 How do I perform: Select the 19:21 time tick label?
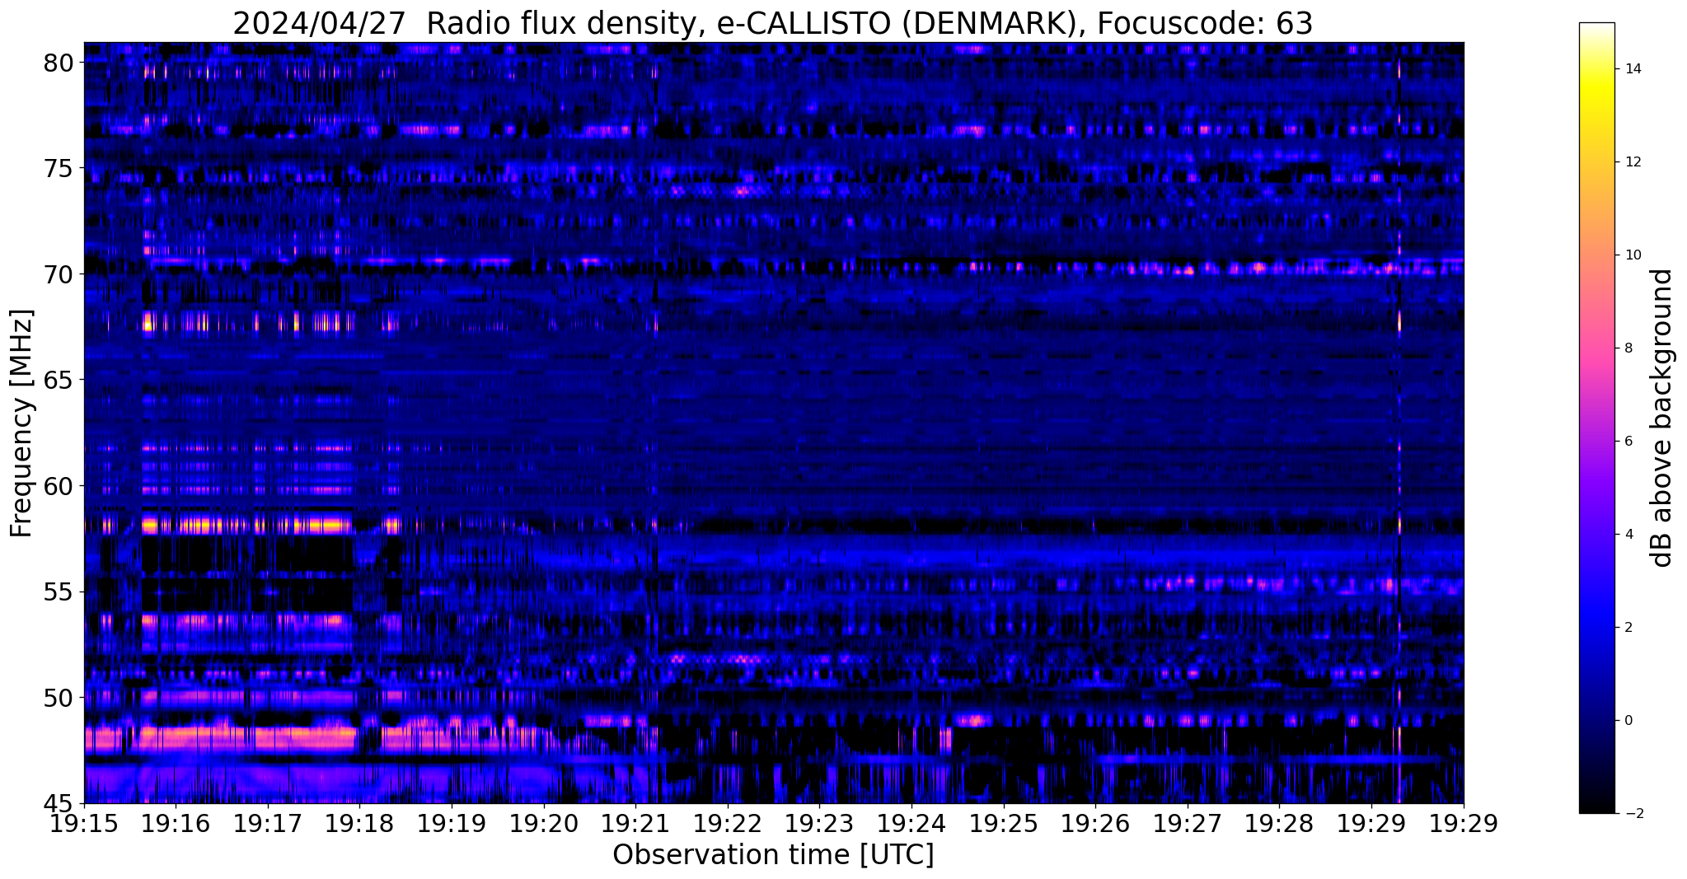(635, 823)
